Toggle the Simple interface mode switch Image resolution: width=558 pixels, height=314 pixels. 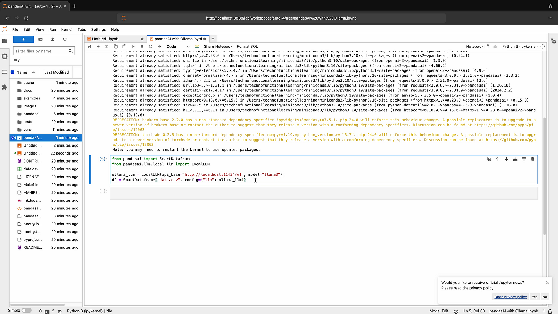tap(26, 311)
